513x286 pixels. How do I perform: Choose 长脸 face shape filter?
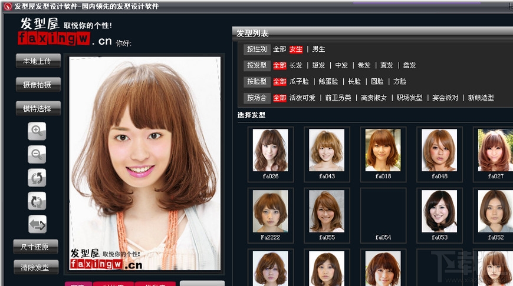click(354, 82)
